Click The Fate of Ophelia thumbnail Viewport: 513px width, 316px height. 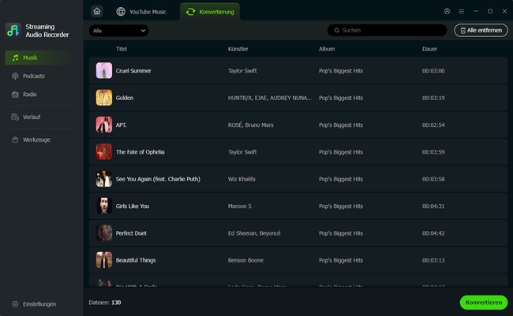(104, 152)
